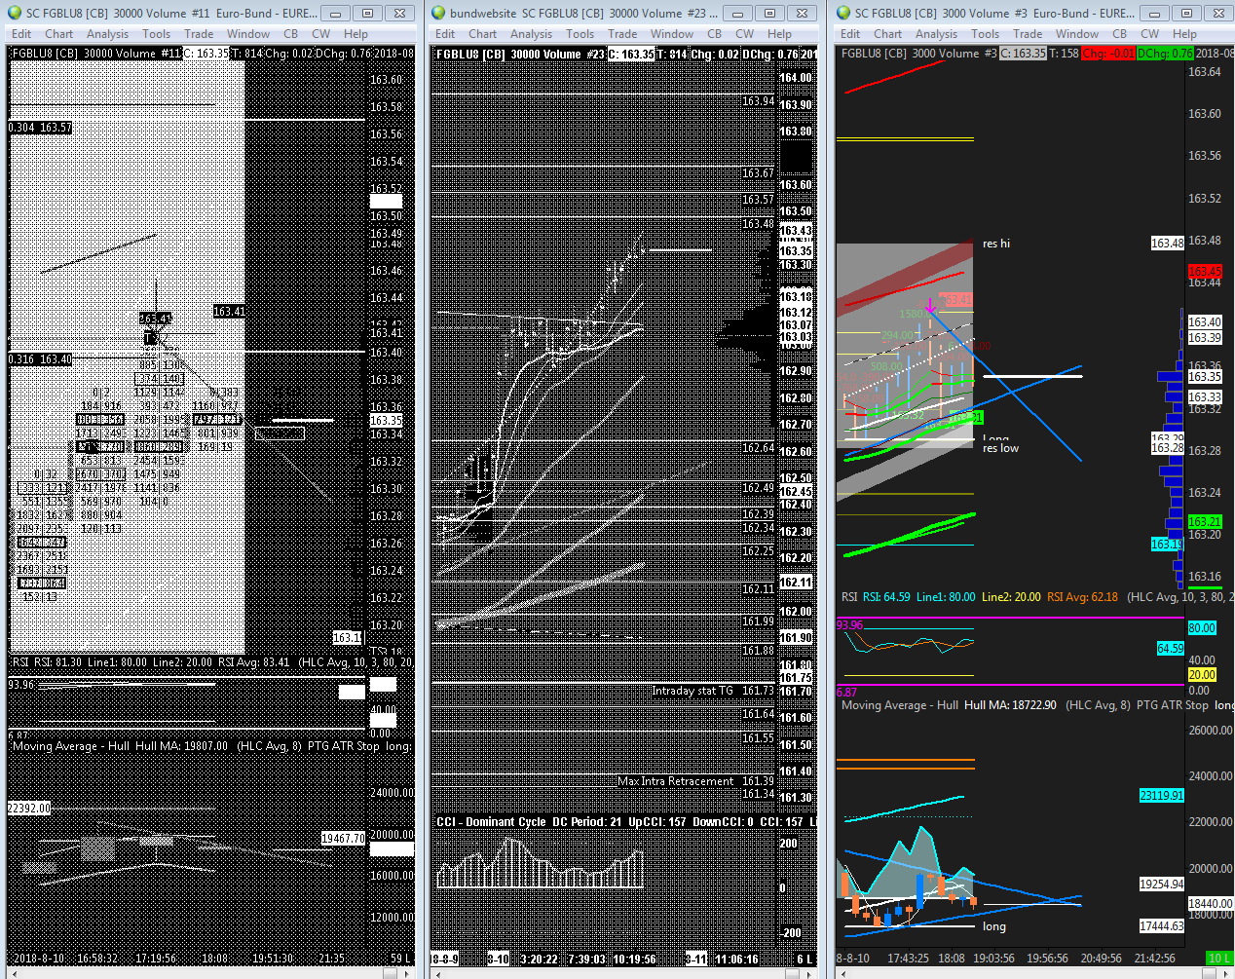Open the Trade menu in chart #3 window
Screen dimensions: 1235x979
1027,33
